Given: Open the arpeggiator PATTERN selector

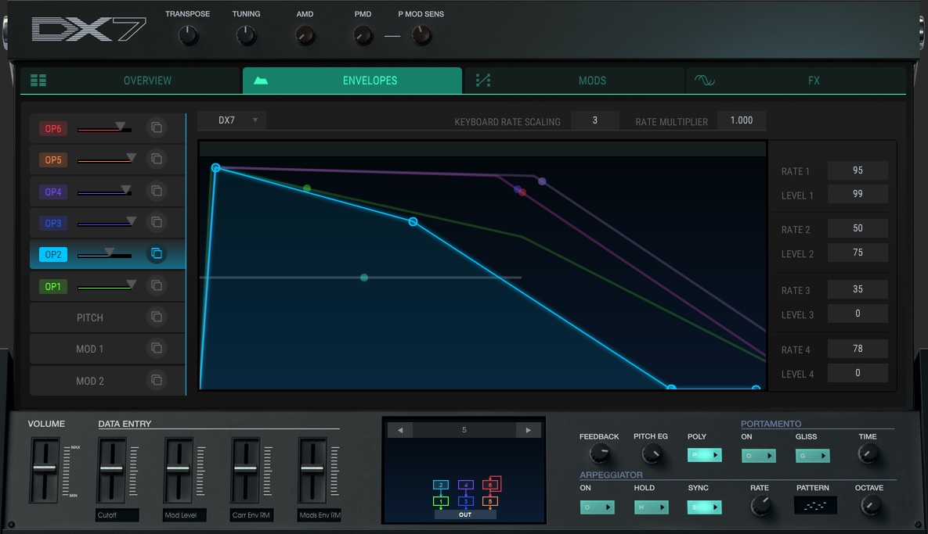Looking at the screenshot, I should pyautogui.click(x=815, y=506).
